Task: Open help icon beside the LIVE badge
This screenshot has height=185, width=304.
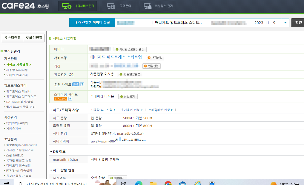Action: 82,84
